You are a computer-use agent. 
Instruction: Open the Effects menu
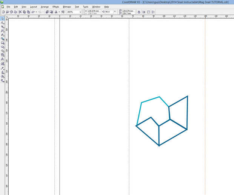[x=56, y=7]
